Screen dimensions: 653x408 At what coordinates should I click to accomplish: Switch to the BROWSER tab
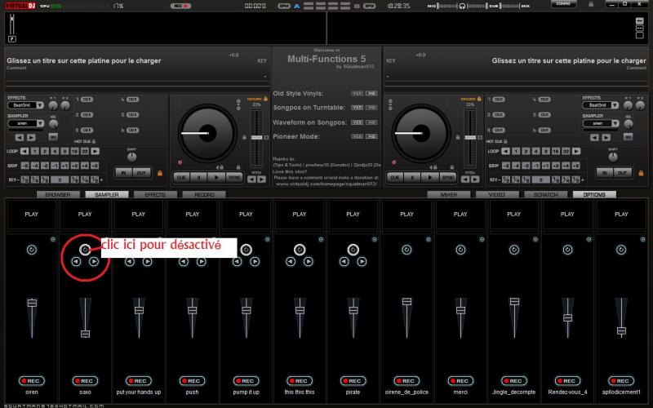(x=57, y=195)
